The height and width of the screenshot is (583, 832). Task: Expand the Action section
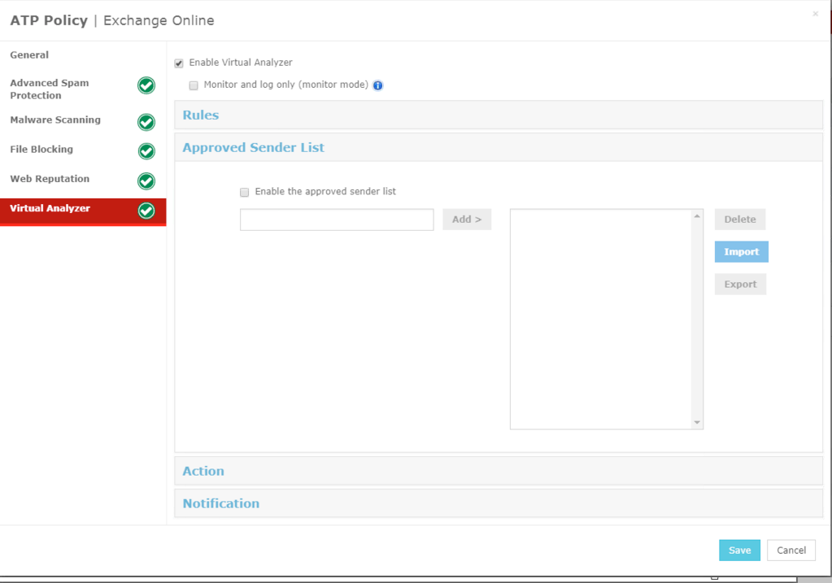499,471
